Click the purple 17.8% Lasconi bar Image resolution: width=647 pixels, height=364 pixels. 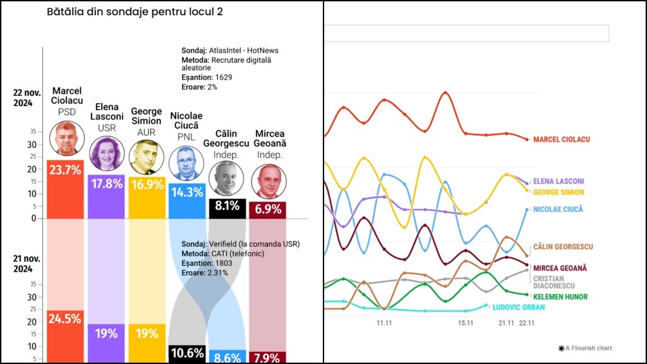coord(106,196)
